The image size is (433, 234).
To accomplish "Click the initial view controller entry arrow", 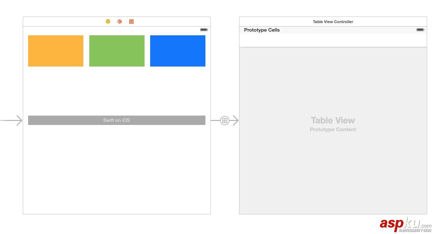I will point(12,120).
